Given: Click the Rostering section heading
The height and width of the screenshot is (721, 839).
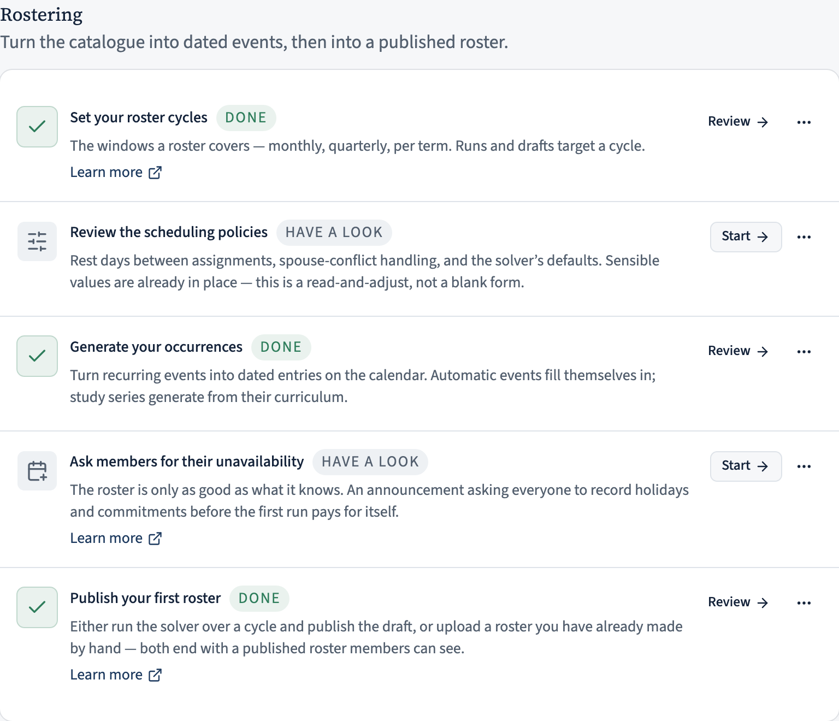Looking at the screenshot, I should coord(42,15).
